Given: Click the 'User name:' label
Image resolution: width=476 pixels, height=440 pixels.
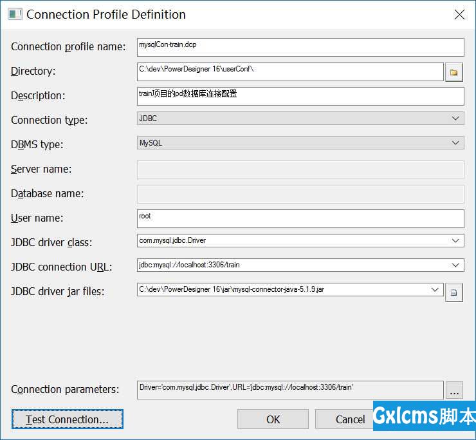Looking at the screenshot, I should tap(37, 218).
